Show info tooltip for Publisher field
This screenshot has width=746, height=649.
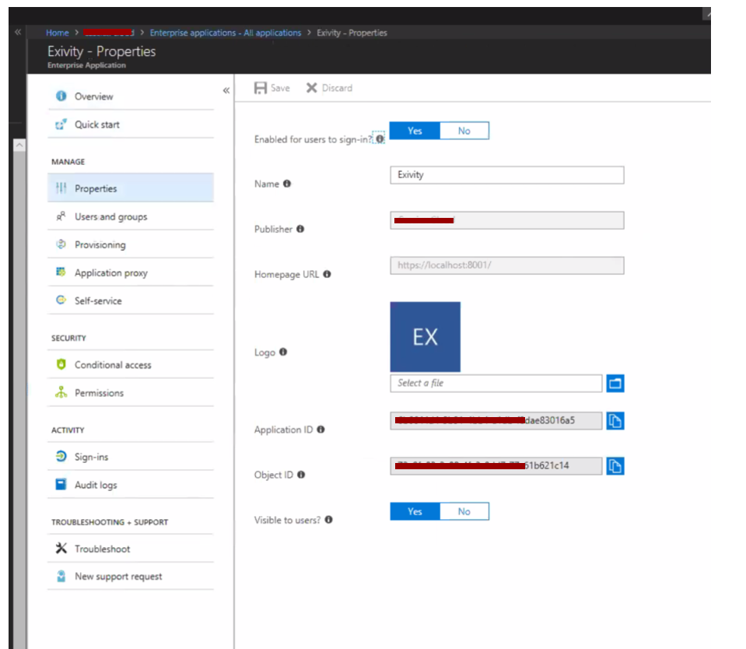pyautogui.click(x=300, y=229)
